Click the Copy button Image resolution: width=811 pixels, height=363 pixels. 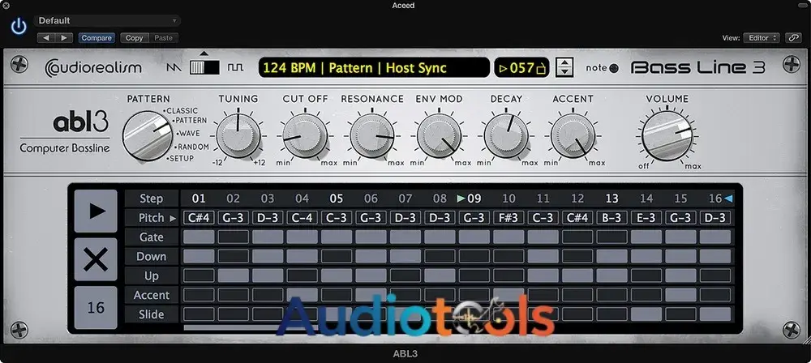135,38
